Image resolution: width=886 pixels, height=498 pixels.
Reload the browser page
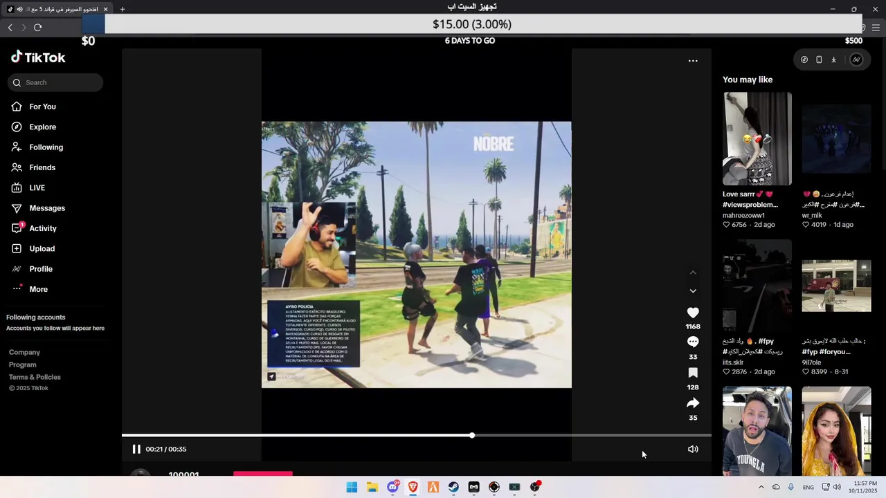[x=38, y=28]
